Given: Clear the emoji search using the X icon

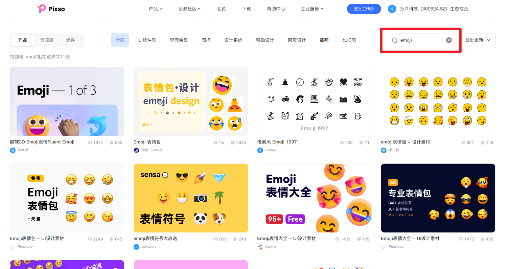Looking at the screenshot, I should pyautogui.click(x=449, y=40).
